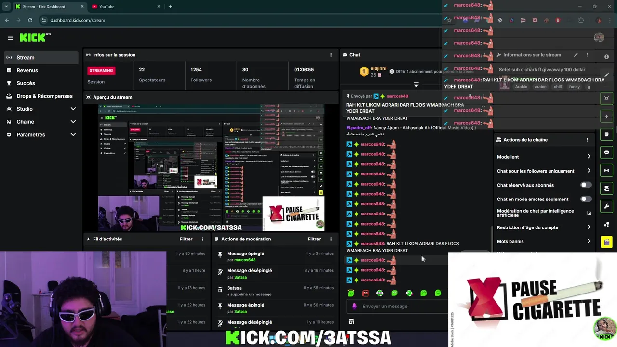The width and height of the screenshot is (617, 347).
Task: Open Modération de chat par intelligence artificielle
Action: click(x=544, y=213)
